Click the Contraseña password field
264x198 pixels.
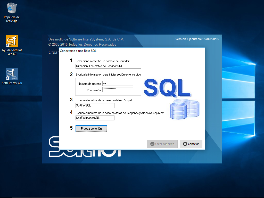pos(117,89)
